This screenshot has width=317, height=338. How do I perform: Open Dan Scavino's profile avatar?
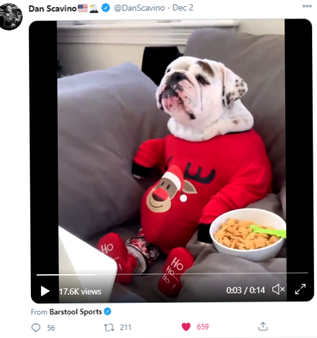11,17
